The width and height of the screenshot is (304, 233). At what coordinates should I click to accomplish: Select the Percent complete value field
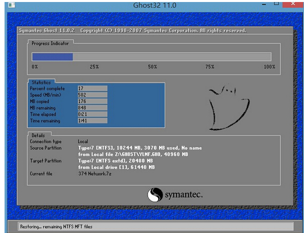(x=92, y=88)
